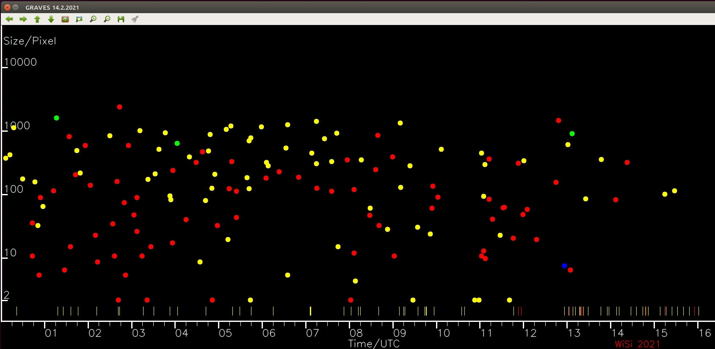The width and height of the screenshot is (715, 349).
Task: Click the 07 hour label on time axis
Action: pos(312,333)
